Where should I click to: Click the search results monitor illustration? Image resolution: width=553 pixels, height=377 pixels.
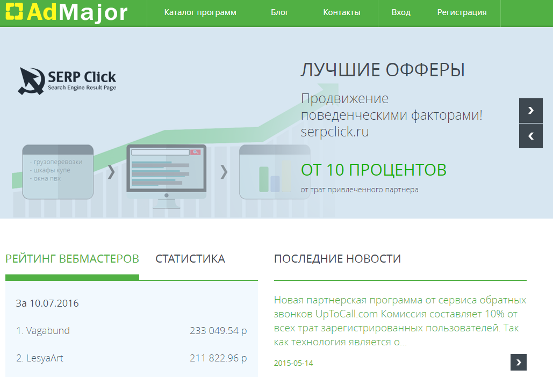(167, 176)
